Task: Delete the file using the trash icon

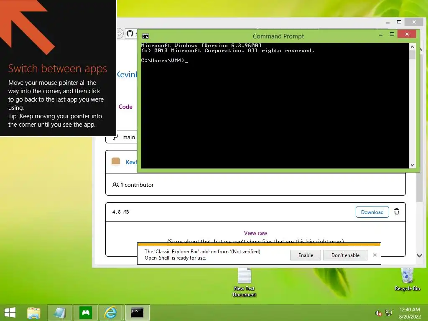Action: click(397, 211)
